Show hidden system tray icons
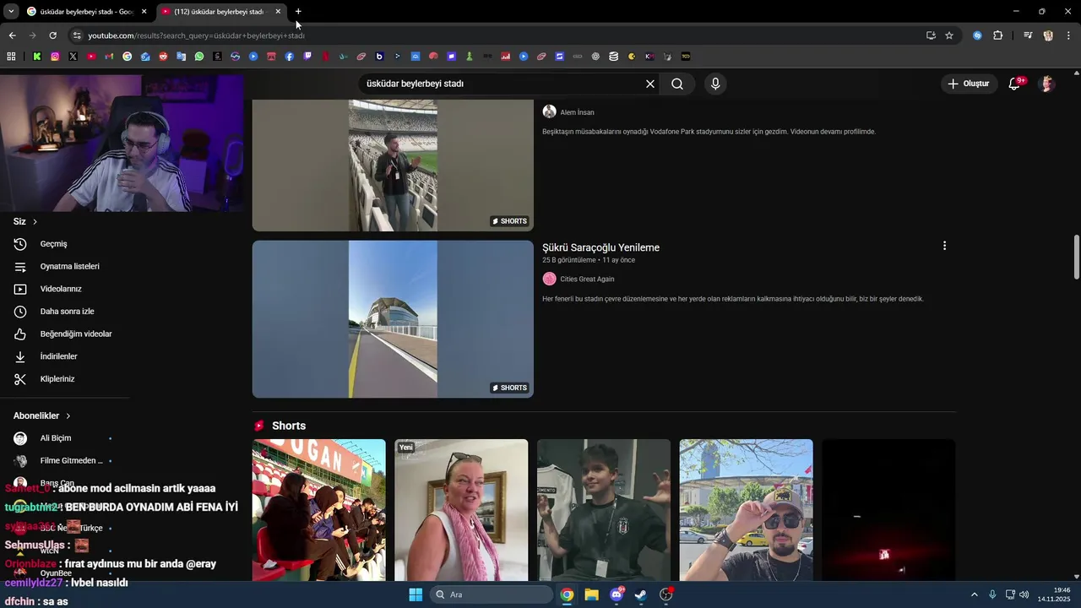The height and width of the screenshot is (608, 1081). click(974, 594)
